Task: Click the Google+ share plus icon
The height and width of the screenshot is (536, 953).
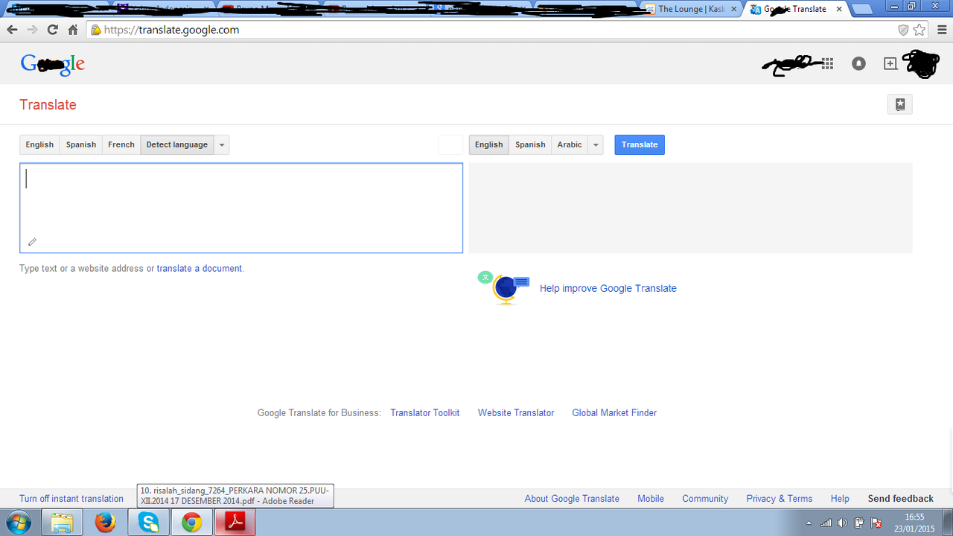Action: point(890,64)
